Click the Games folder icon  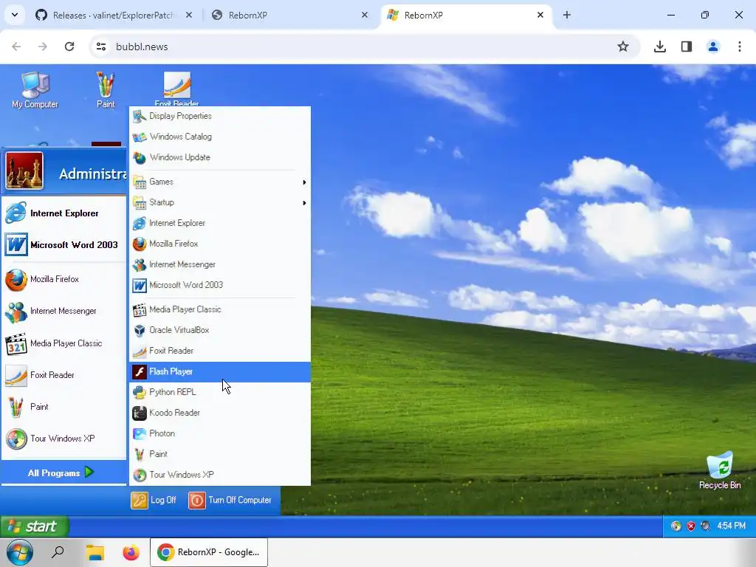tap(140, 182)
